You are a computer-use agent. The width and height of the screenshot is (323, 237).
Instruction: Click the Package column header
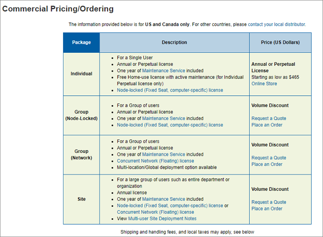(x=81, y=43)
